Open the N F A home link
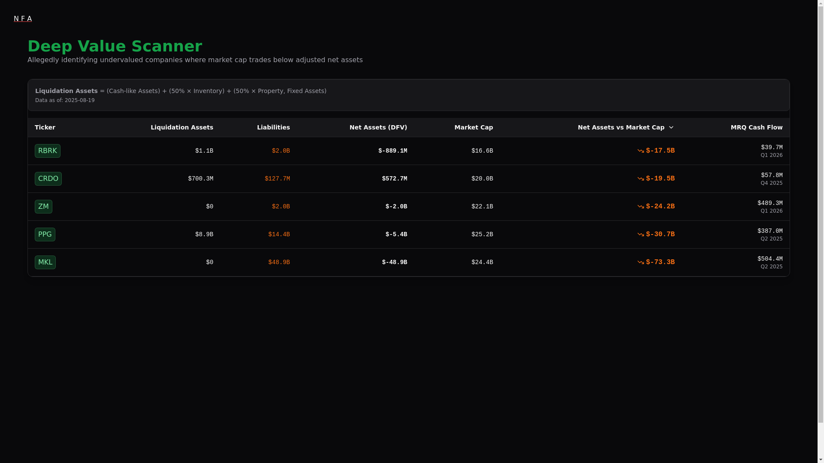This screenshot has height=463, width=824. (23, 18)
